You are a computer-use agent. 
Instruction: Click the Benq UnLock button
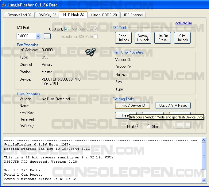coord(123,38)
